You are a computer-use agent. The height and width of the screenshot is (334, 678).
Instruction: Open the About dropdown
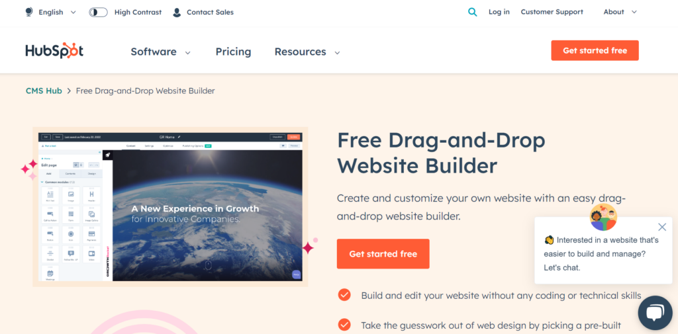point(620,12)
